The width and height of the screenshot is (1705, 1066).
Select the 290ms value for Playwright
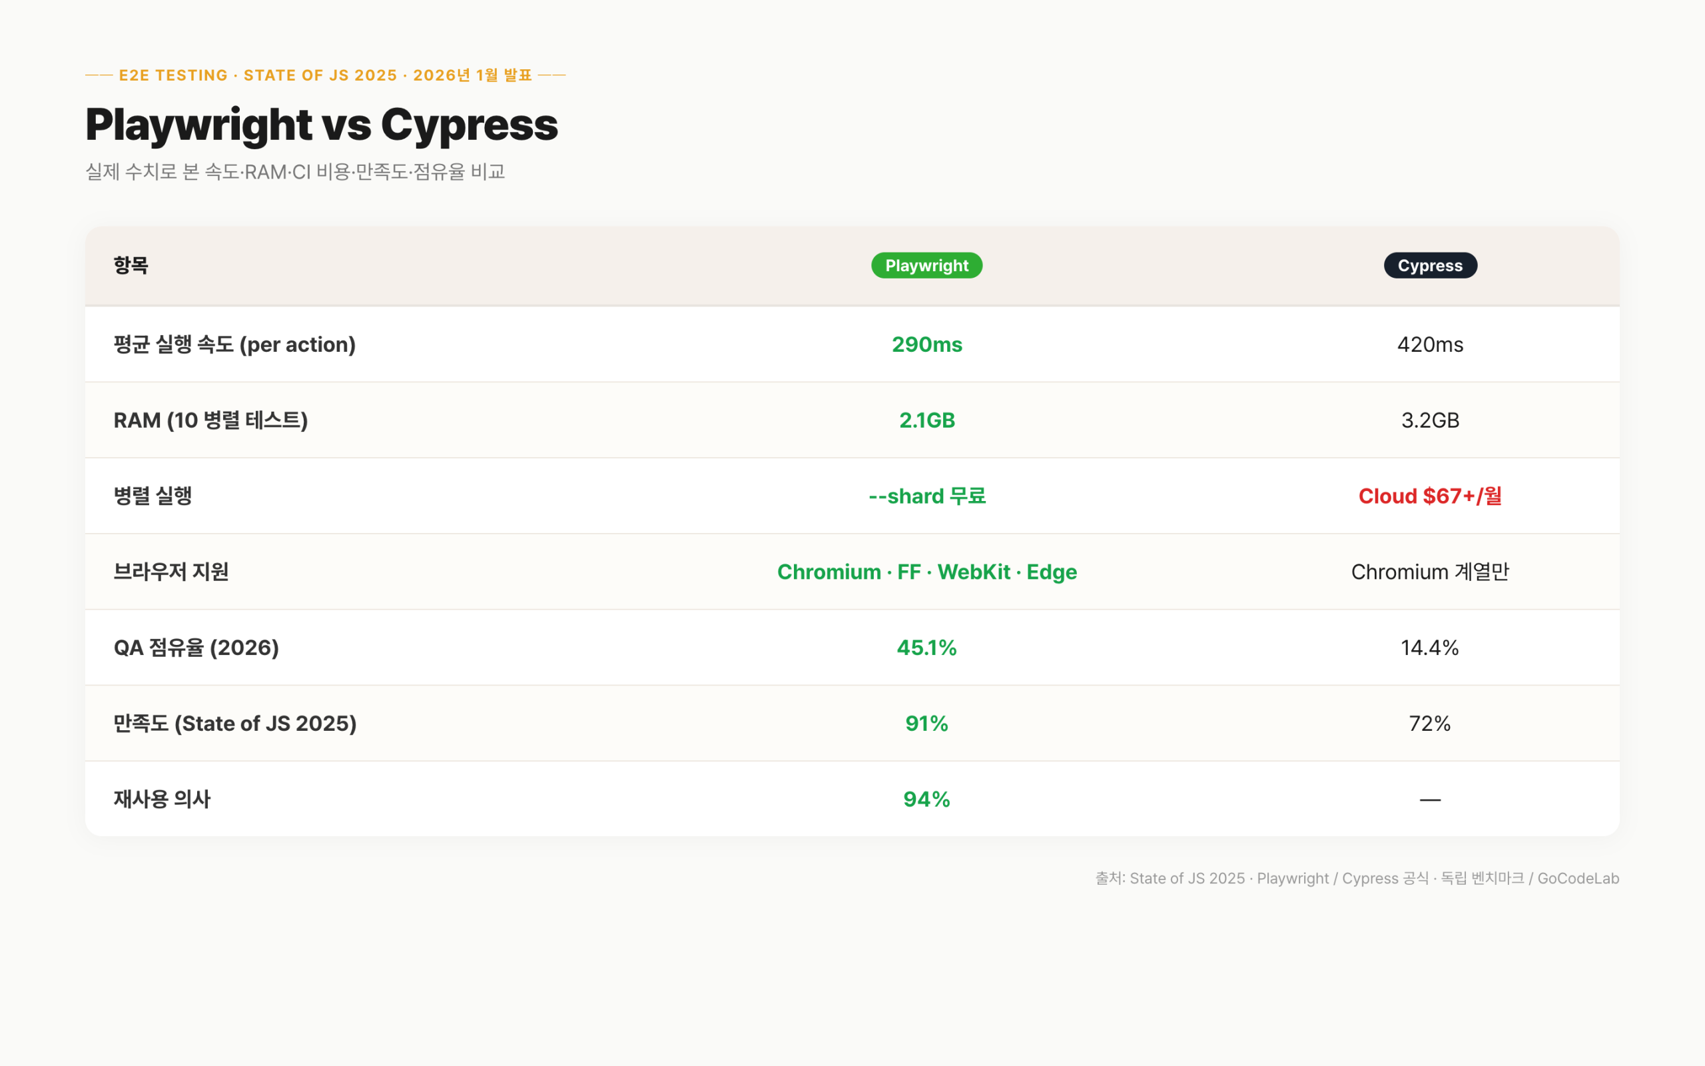click(926, 344)
